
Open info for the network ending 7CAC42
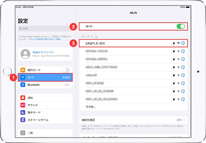click(x=183, y=51)
